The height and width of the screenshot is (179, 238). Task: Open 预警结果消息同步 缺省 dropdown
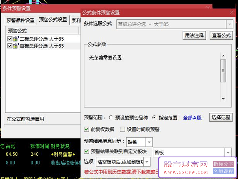(x=149, y=142)
